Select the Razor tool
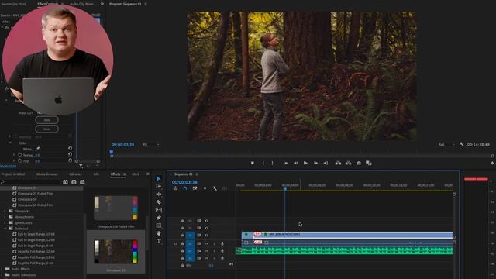Viewport: 496px width, 279px height. click(159, 201)
